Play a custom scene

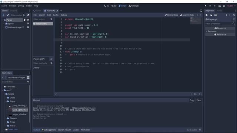[x=224, y=6]
